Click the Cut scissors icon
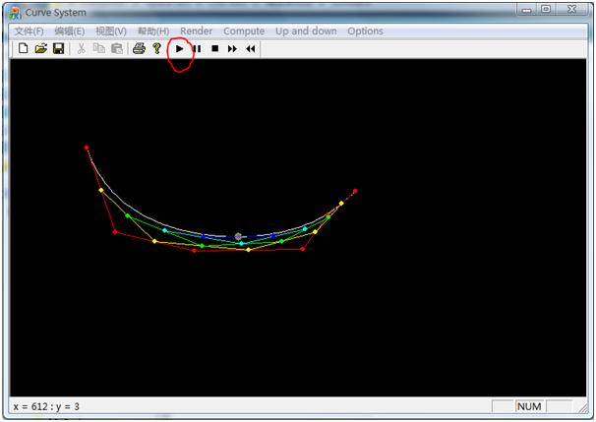 point(81,48)
